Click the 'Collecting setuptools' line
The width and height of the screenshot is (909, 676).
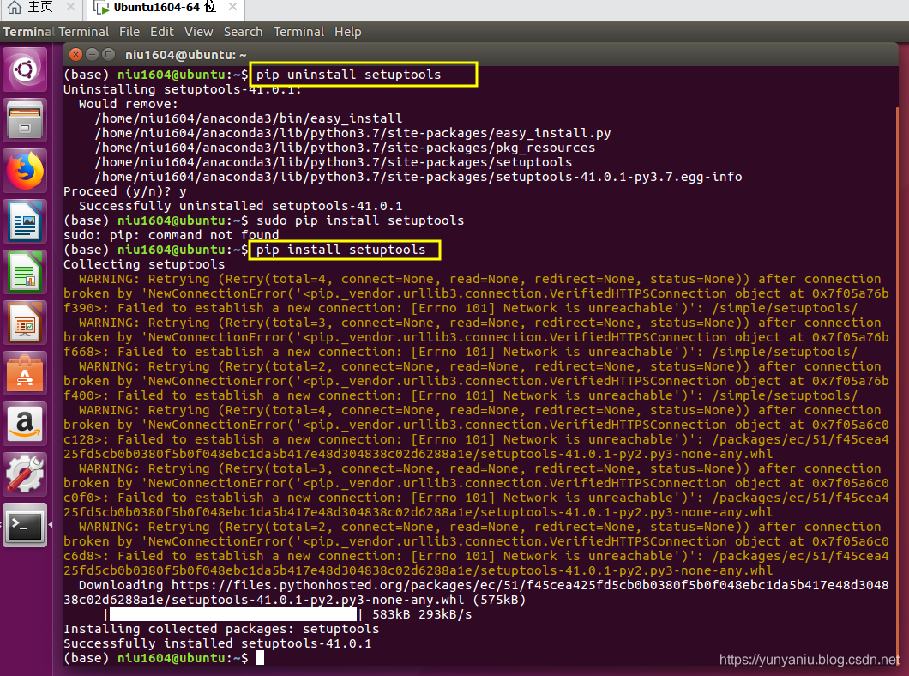144,264
